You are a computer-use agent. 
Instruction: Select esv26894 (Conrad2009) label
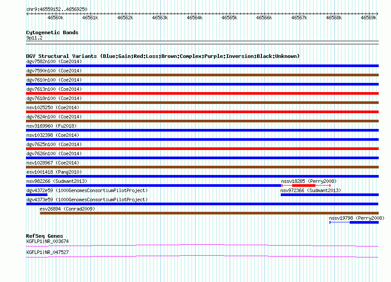pyautogui.click(x=67, y=209)
